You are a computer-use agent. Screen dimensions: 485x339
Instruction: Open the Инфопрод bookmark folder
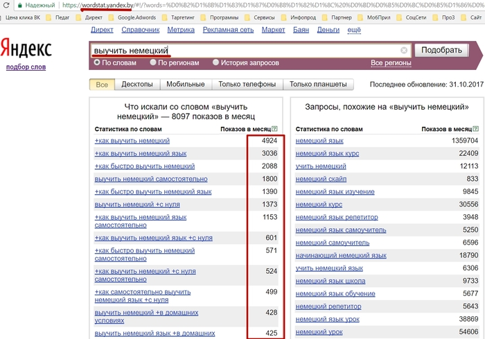point(299,17)
